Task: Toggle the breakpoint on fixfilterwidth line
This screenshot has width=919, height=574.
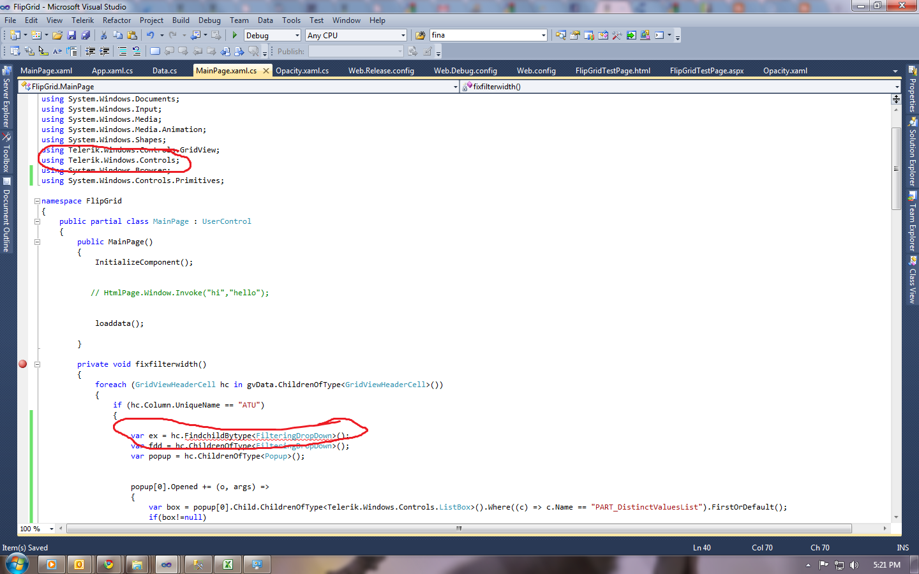Action: [23, 364]
